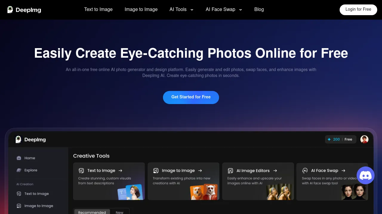Open the Blog navigation link
Viewport: 382px width, 214px height.
pos(259,10)
